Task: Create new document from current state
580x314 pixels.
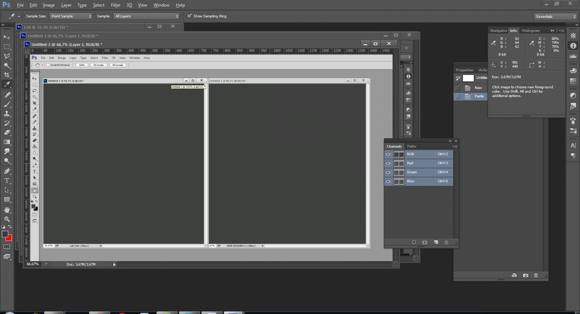Action: 514,275
